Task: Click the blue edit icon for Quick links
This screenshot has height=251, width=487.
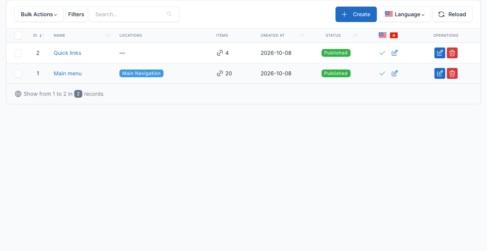Action: coord(440,53)
